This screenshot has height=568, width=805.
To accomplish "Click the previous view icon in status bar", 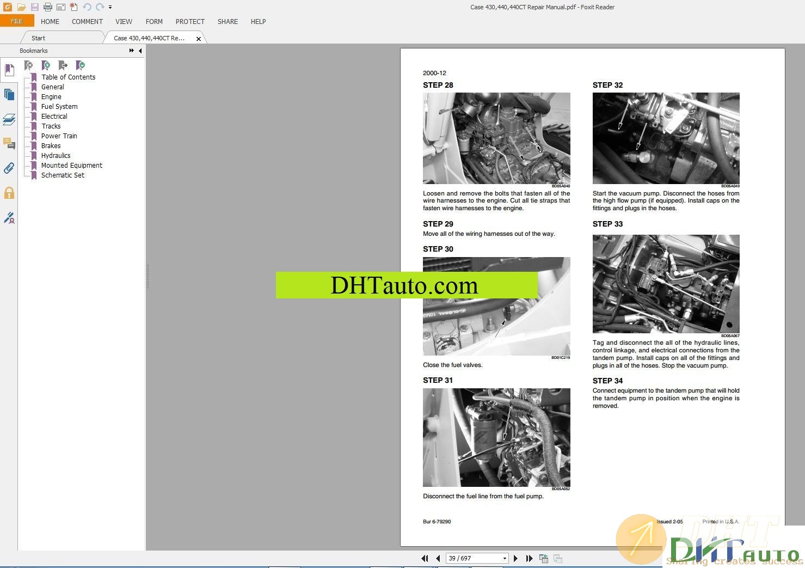I will click(x=543, y=558).
